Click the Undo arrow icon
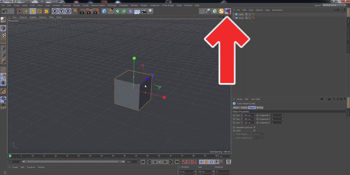 (x=5, y=11)
